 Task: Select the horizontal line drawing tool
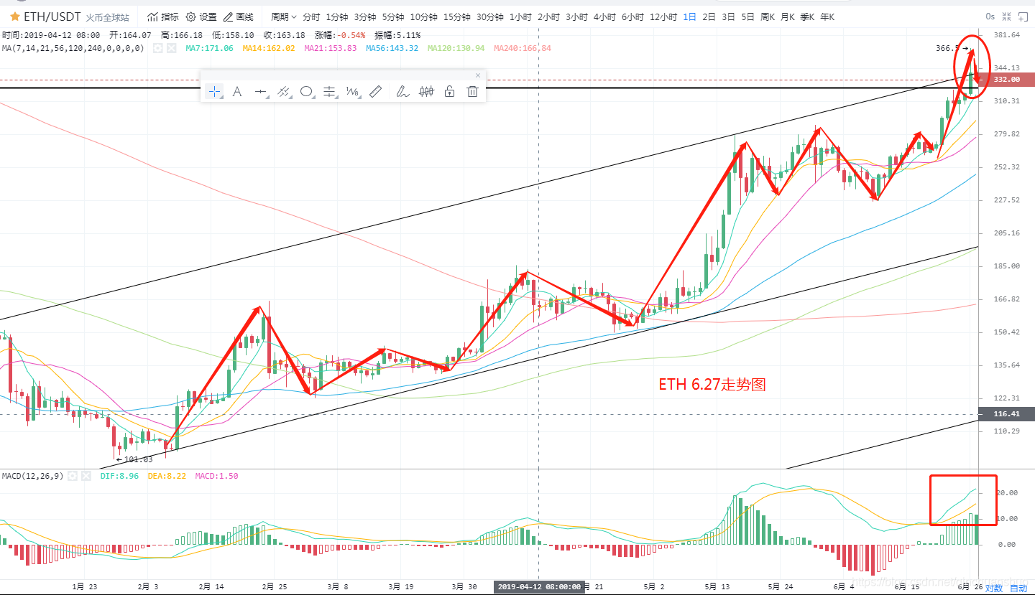[x=261, y=91]
